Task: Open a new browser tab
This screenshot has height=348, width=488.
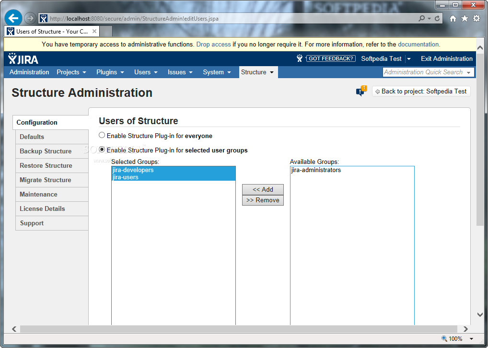Action: pos(106,32)
